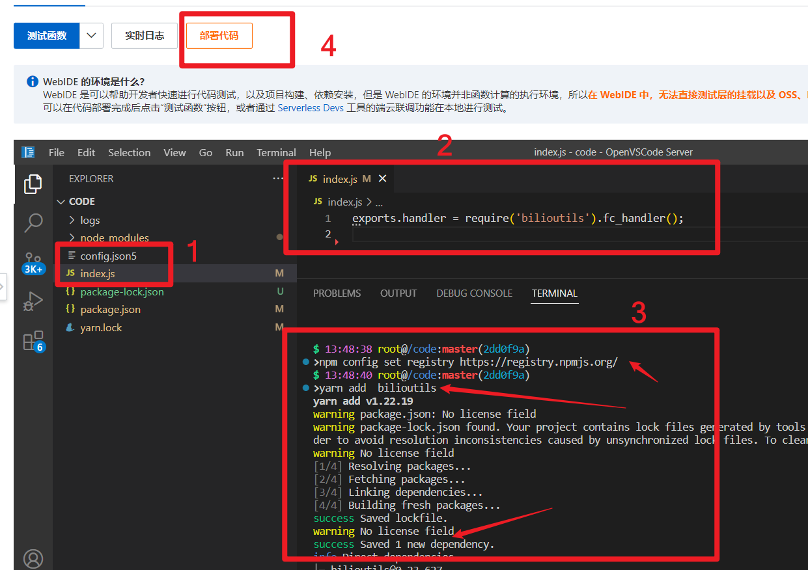The width and height of the screenshot is (808, 570).
Task: Click '[4/4] Building fresh packages...' line
Action: (407, 505)
